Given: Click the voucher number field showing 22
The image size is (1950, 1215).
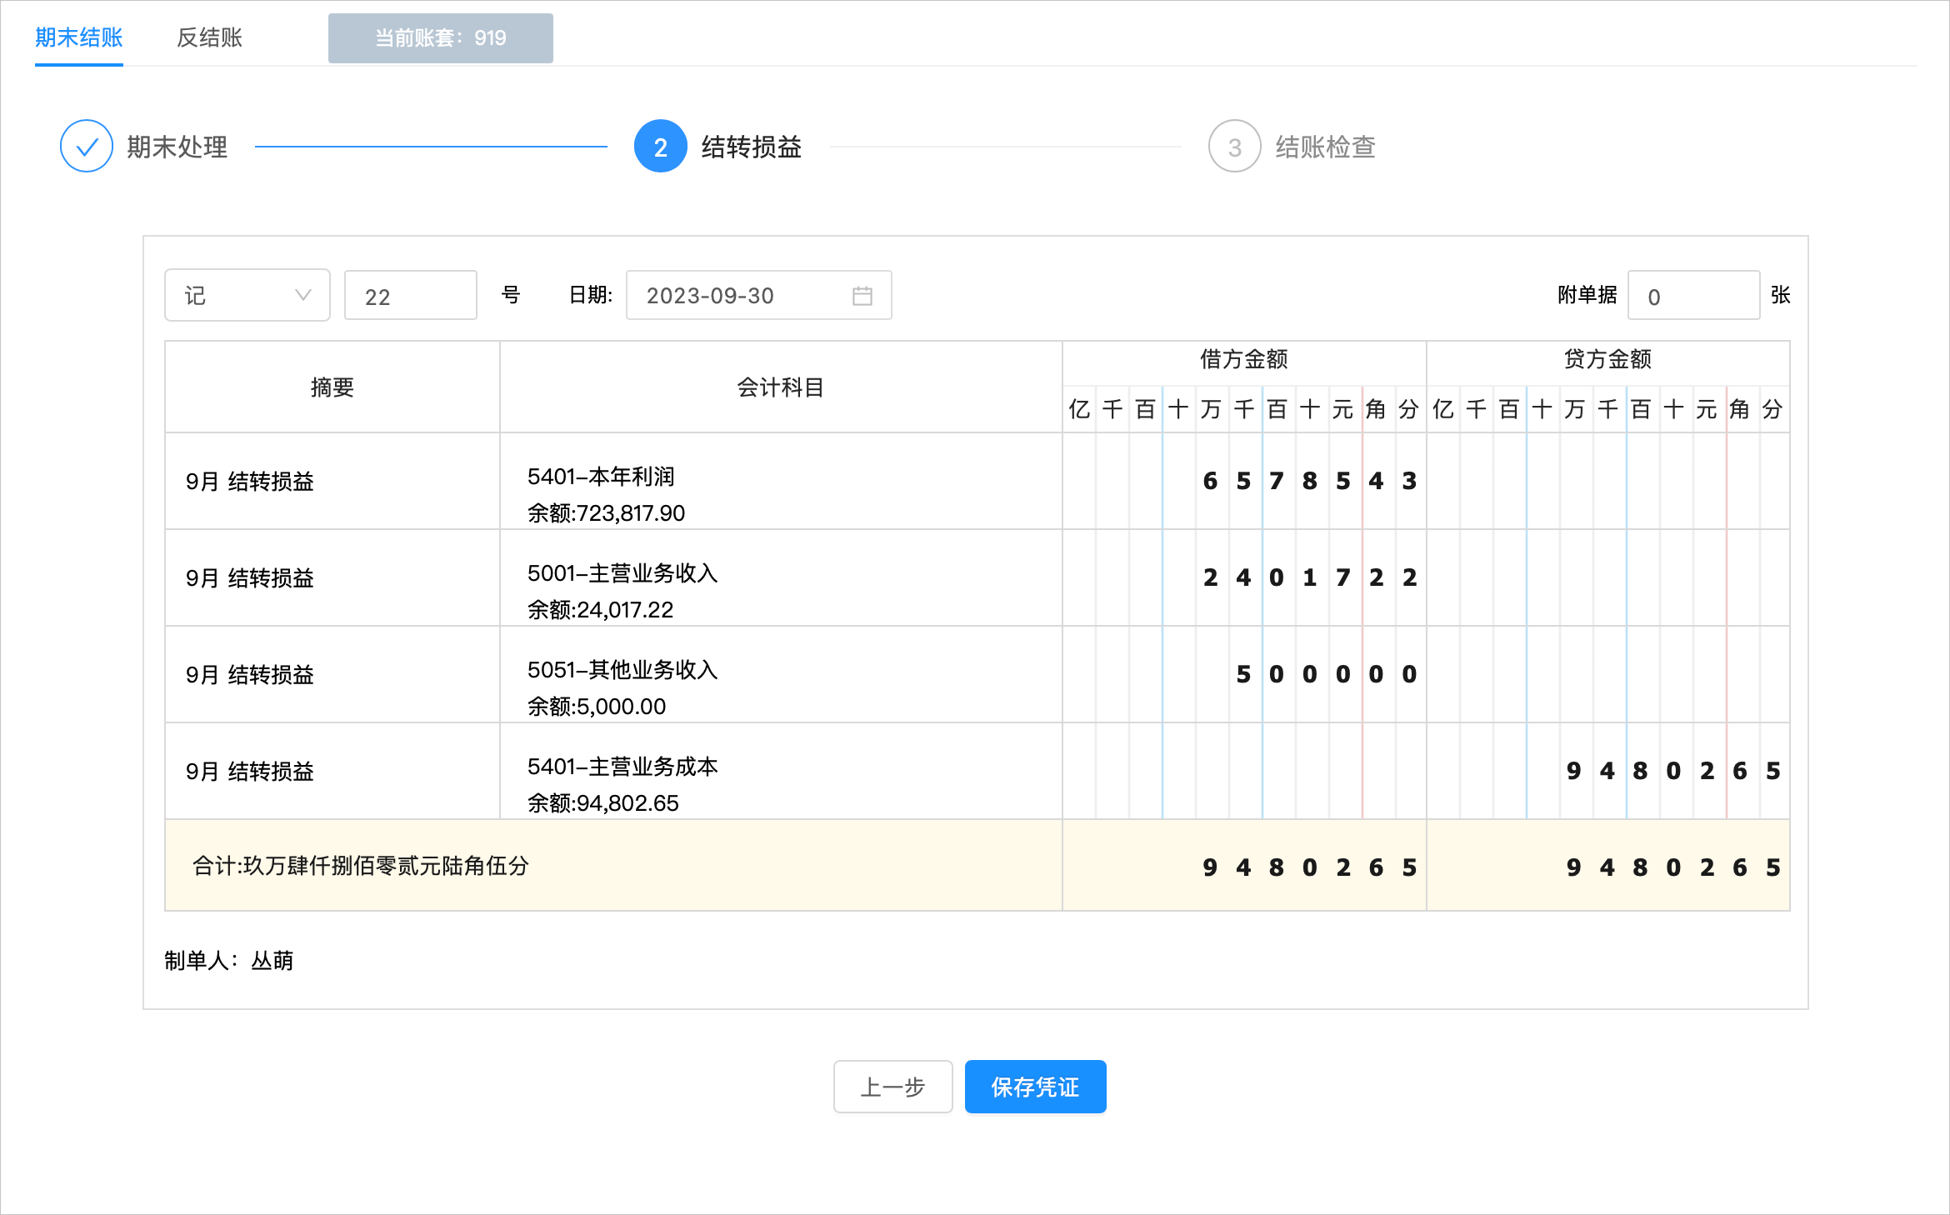Looking at the screenshot, I should click(411, 295).
